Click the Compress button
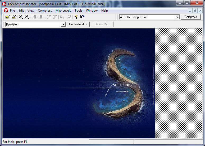 [191, 17]
